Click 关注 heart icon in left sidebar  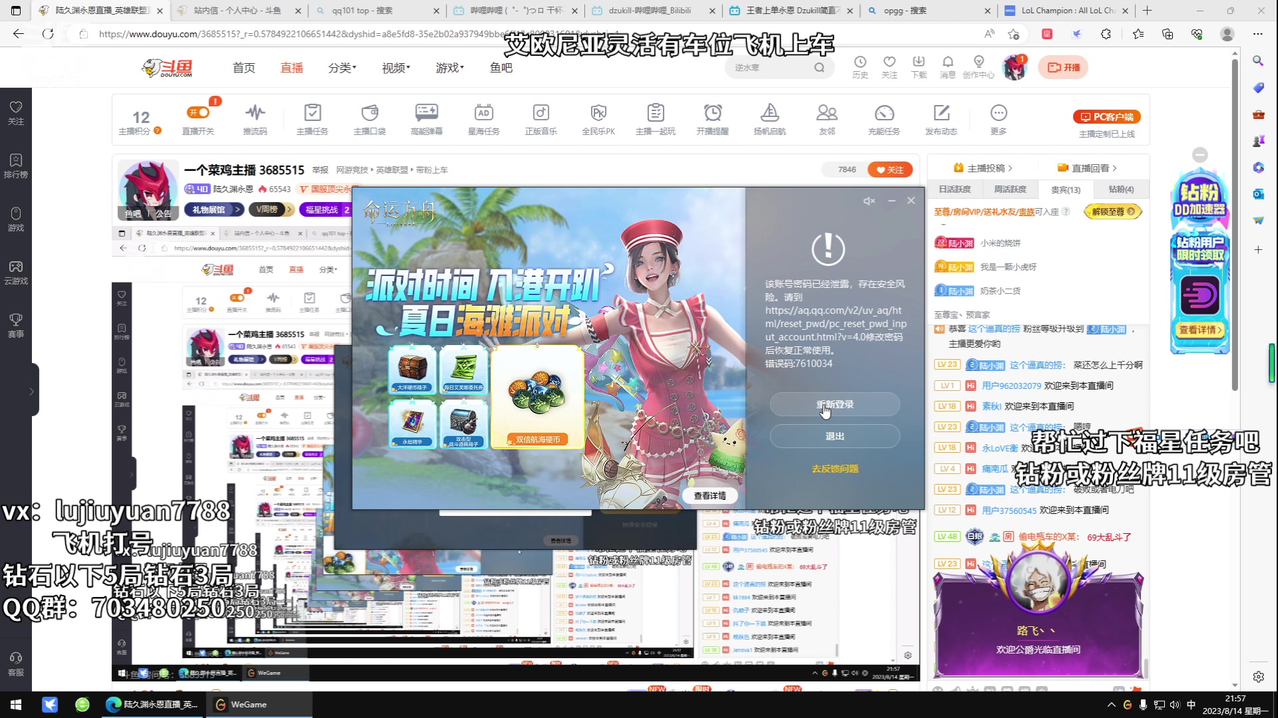click(16, 113)
